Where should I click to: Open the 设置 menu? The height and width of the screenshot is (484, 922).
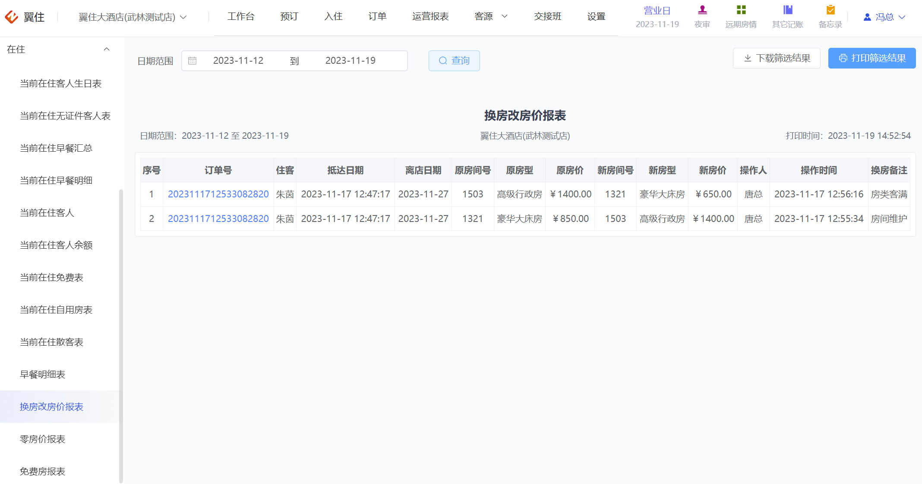point(596,16)
